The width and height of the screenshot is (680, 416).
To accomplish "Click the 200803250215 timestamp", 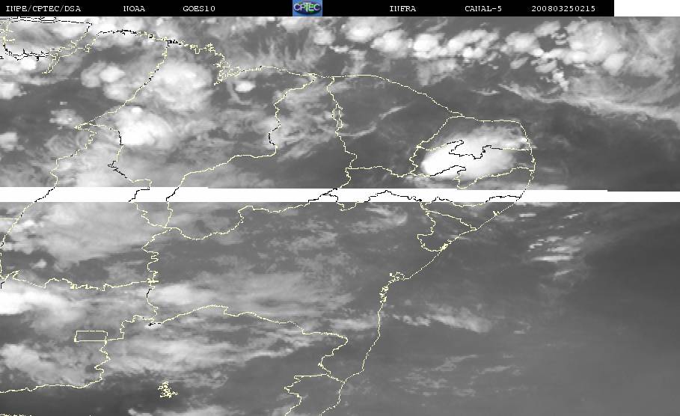I will [562, 8].
